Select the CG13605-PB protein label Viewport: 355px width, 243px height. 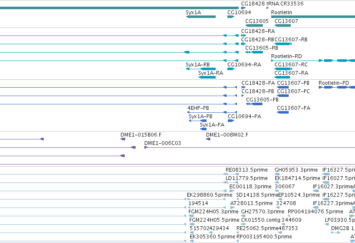pos(262,100)
